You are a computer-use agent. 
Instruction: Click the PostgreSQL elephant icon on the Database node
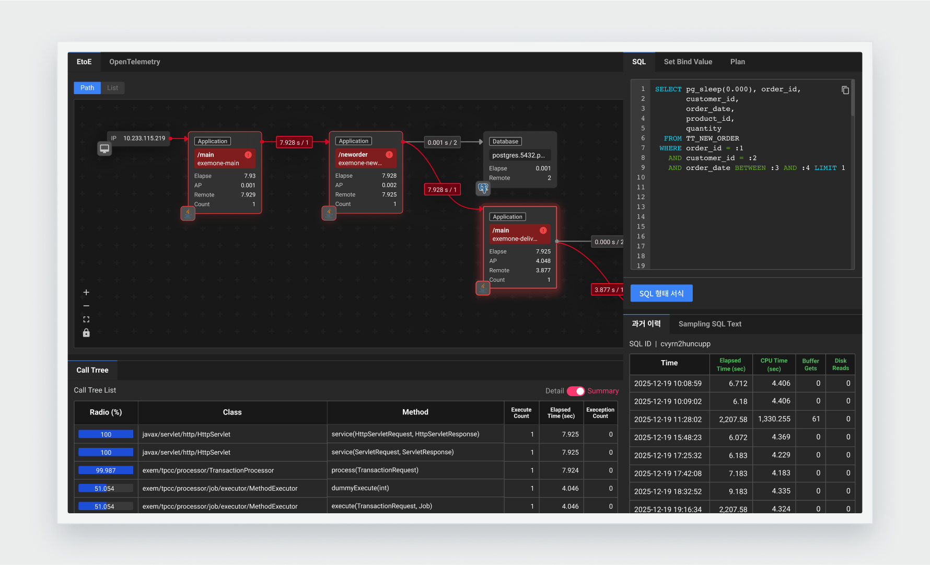point(483,188)
